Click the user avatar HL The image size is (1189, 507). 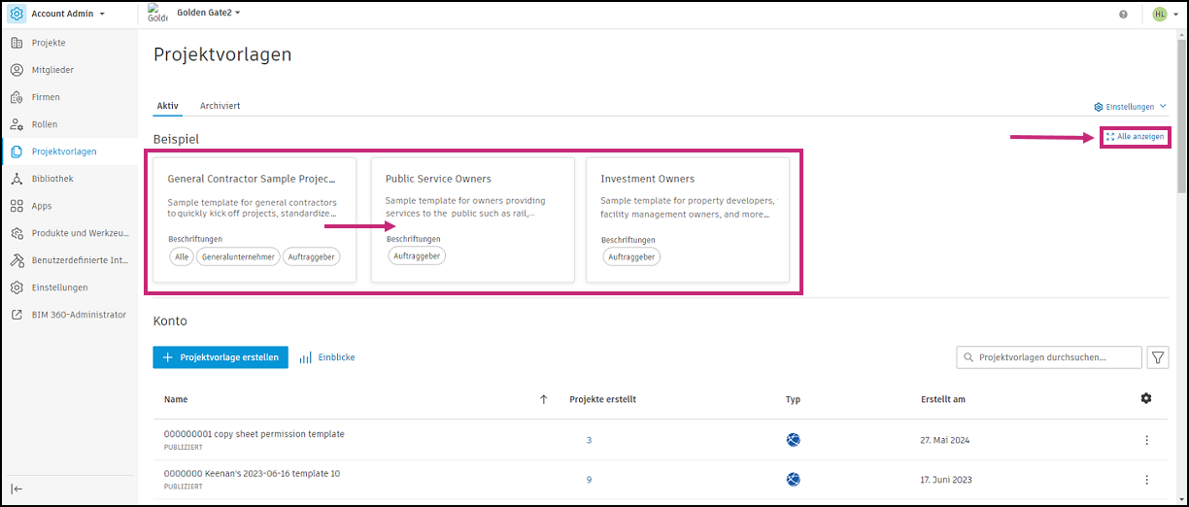(1160, 15)
